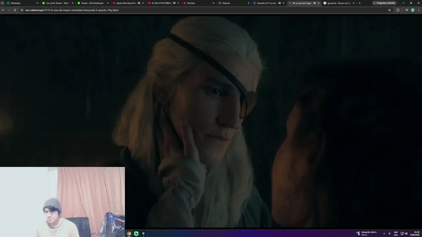Switch the ESP LAA keyboard language

point(396,233)
